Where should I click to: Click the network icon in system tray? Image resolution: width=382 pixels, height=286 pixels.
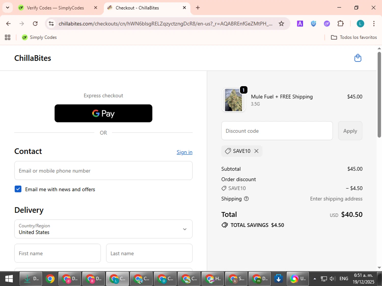click(324, 279)
